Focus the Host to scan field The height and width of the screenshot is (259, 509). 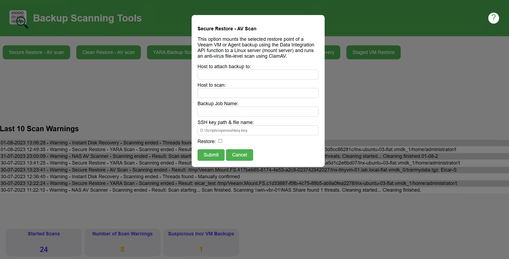(258, 93)
